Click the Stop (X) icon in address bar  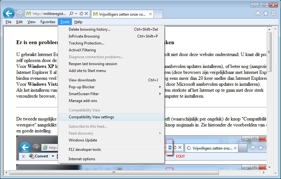86,13
